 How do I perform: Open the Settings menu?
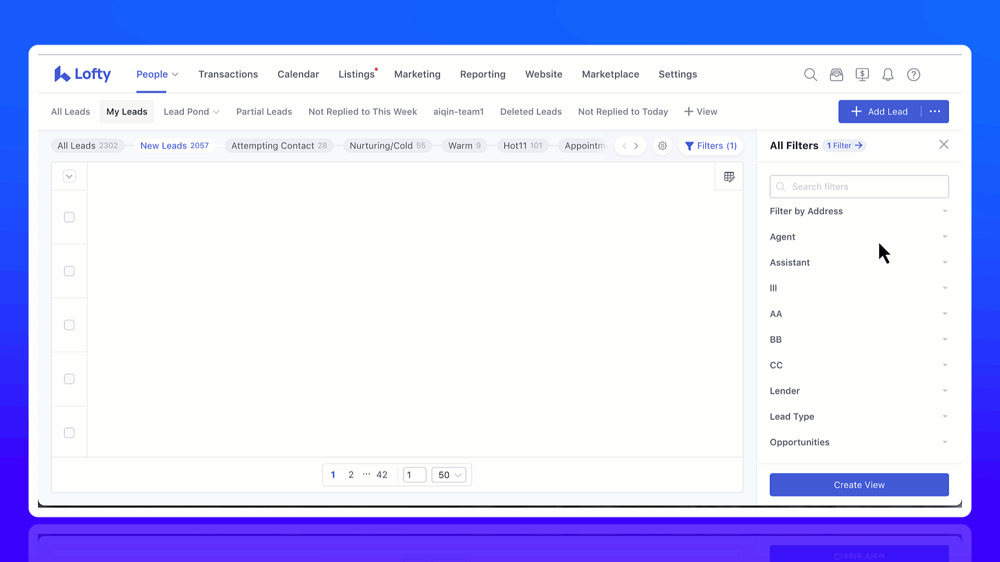[x=678, y=74]
